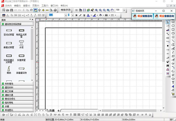
Task: Click the horizontal scrollbar right arrow
Action: (x=161, y=110)
